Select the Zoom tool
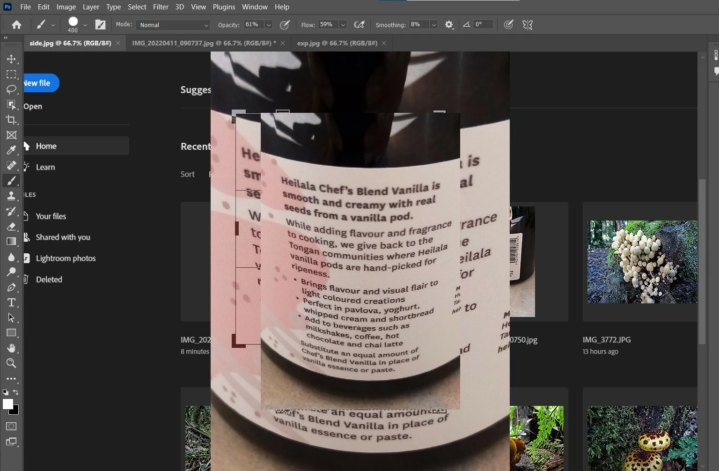 [11, 363]
